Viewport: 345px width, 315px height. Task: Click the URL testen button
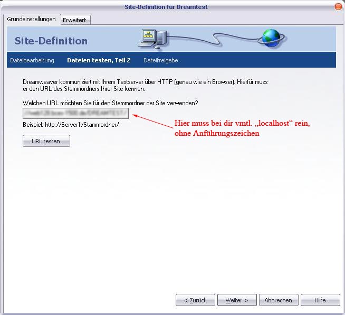tap(46, 141)
